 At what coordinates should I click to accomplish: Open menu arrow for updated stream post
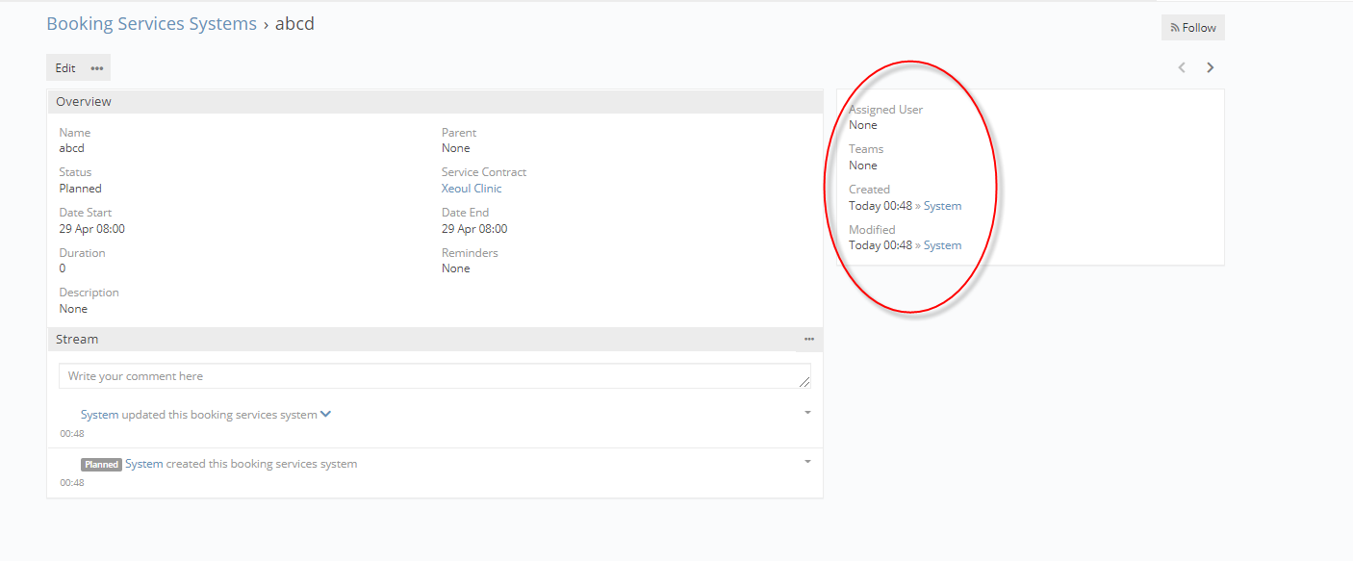[x=807, y=412]
